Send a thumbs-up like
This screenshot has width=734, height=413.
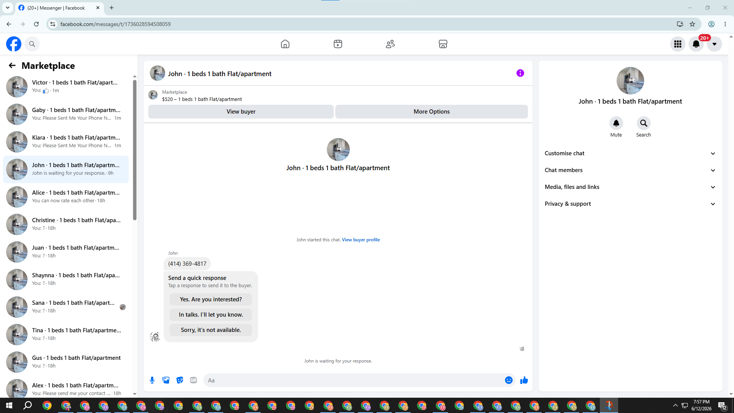coord(524,380)
